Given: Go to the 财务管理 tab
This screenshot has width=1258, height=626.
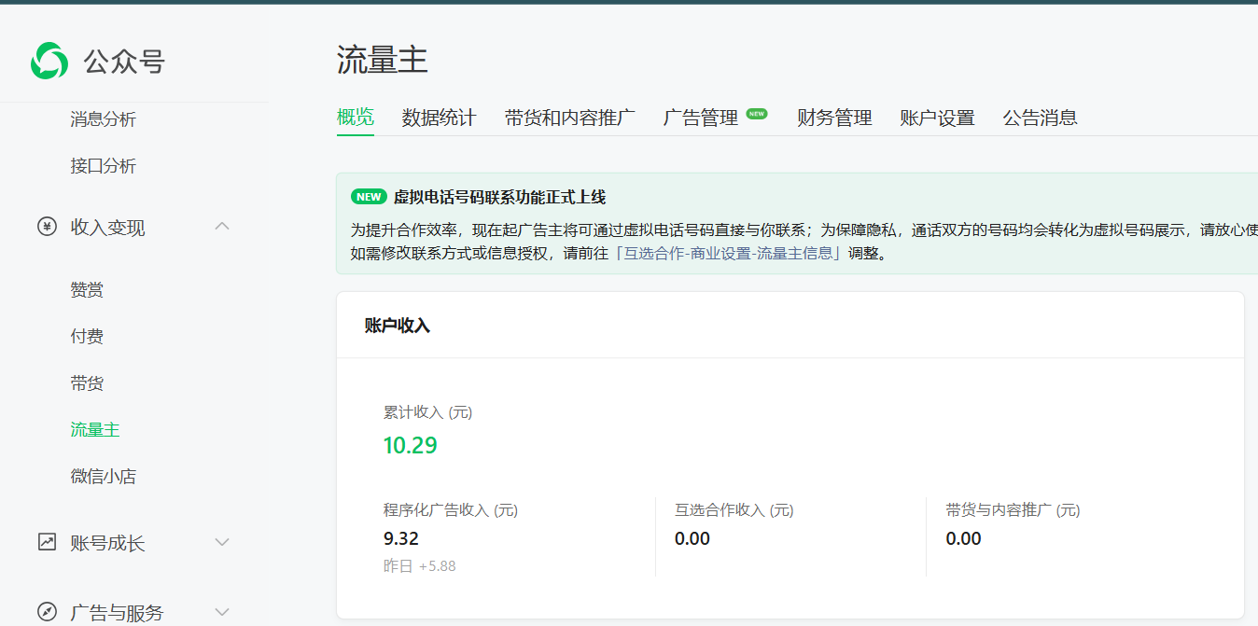Looking at the screenshot, I should pyautogui.click(x=834, y=118).
